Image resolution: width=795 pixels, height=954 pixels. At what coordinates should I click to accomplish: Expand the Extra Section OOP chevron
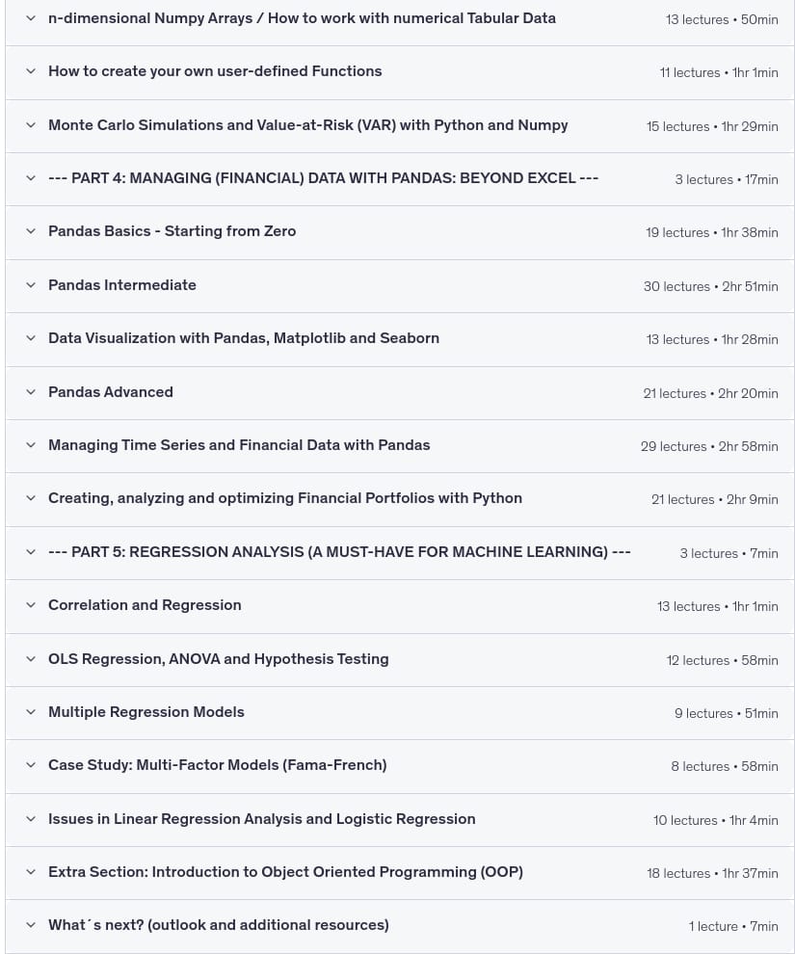(31, 872)
